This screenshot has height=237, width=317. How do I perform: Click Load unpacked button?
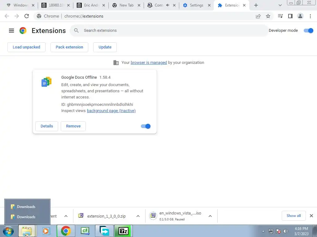[x=27, y=47]
